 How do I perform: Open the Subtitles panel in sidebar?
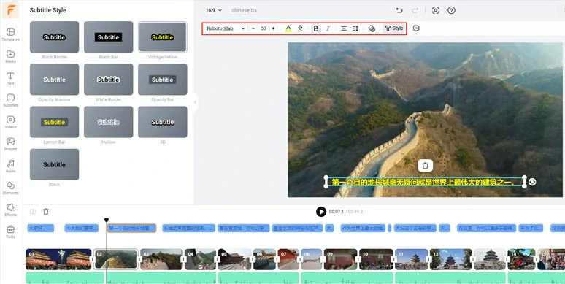click(x=10, y=100)
